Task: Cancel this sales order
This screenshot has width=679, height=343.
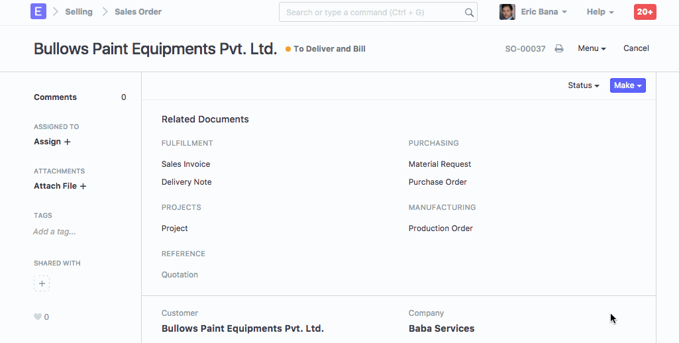Action: [x=636, y=48]
